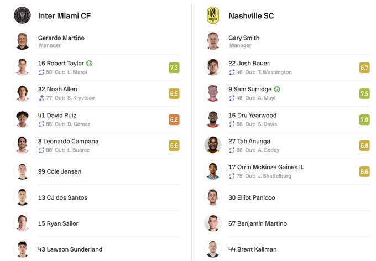
Task: Click the injury substitution icon under Noah Allen
Action: pos(41,98)
